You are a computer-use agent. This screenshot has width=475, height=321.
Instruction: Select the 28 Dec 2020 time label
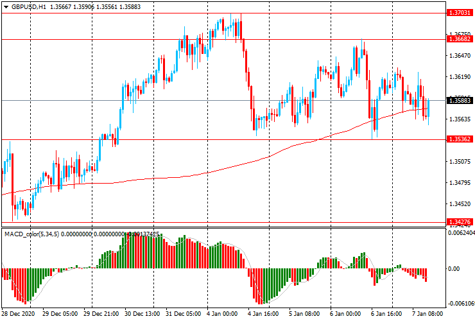pyautogui.click(x=18, y=313)
